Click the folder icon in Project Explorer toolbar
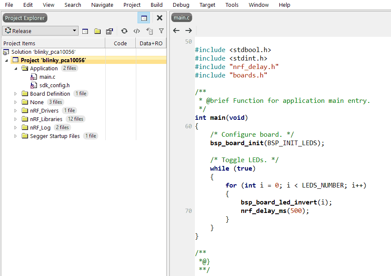Screen dimensions: 391x276 [x=97, y=31]
